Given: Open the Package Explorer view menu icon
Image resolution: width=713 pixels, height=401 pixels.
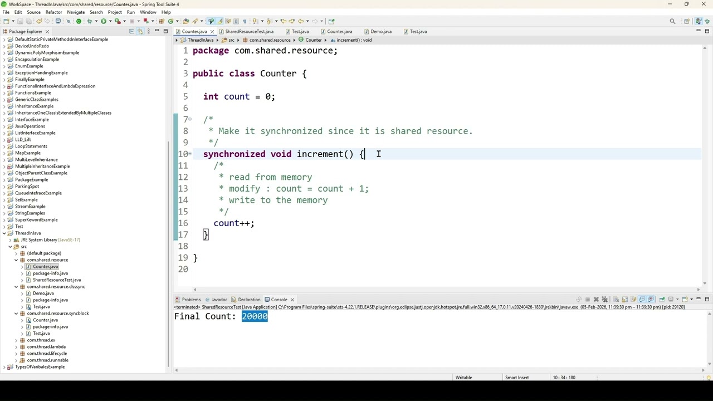Looking at the screenshot, I should [x=148, y=31].
